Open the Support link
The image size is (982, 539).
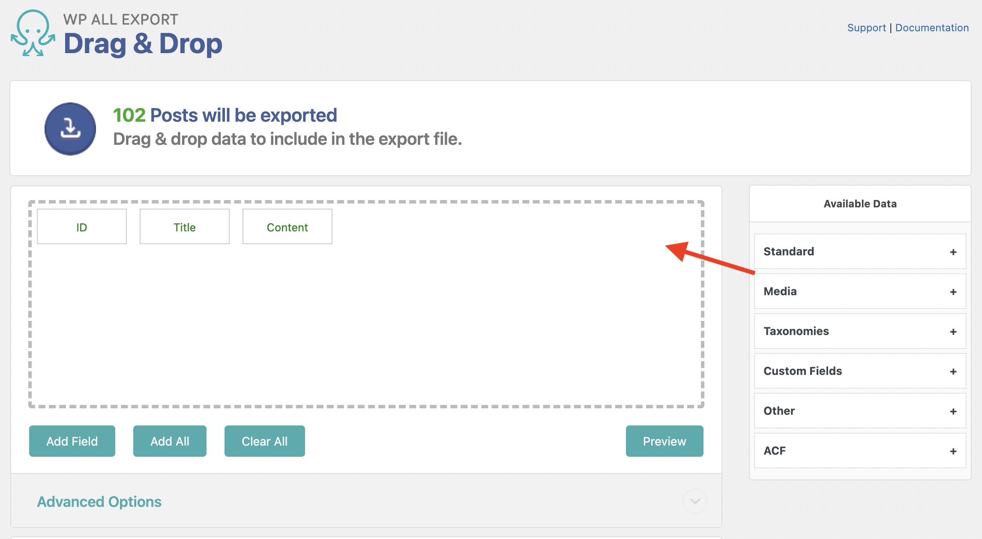click(866, 28)
